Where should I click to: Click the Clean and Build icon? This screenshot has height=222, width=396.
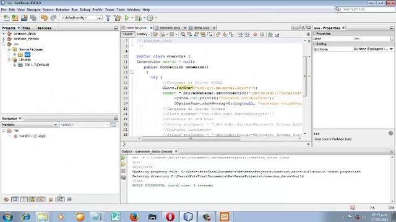(118, 18)
